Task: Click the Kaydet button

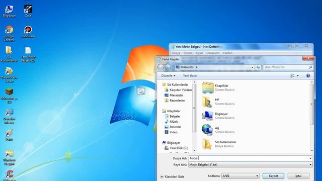Action: point(273,176)
